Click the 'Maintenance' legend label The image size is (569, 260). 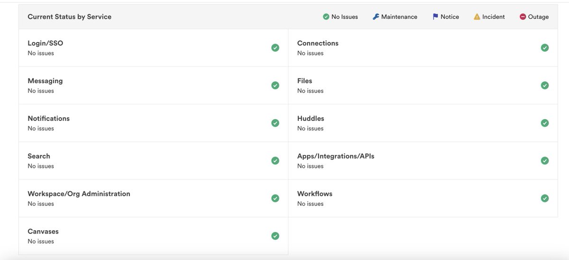tap(399, 17)
